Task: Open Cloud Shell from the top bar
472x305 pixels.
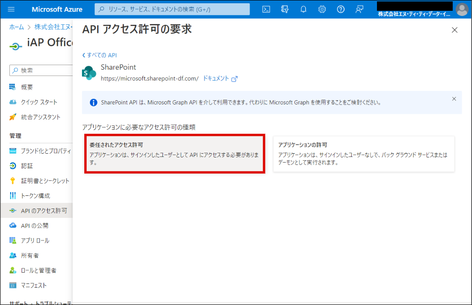Action: (x=266, y=9)
